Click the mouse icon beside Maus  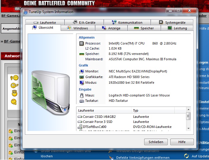click(81, 96)
